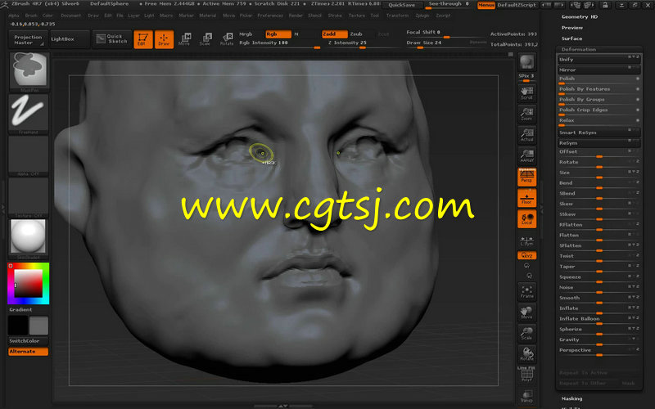
Task: Open the Document menu
Action: pos(71,16)
